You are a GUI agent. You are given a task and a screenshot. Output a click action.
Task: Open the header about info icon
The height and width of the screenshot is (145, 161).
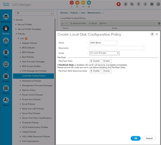(145, 4)
